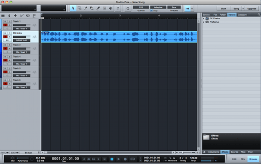Show automation icon above track list
This screenshot has height=164, width=261.
pos(22,16)
